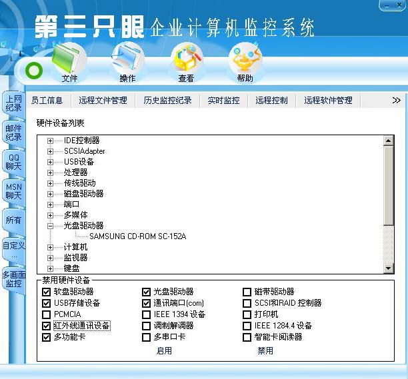Select the 光盘驱动器 tree label
Viewport: 408px width, 379px height.
pyautogui.click(x=83, y=226)
